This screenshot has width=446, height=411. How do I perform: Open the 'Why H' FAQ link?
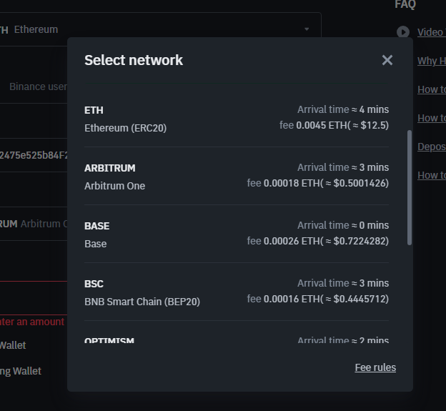coord(432,61)
